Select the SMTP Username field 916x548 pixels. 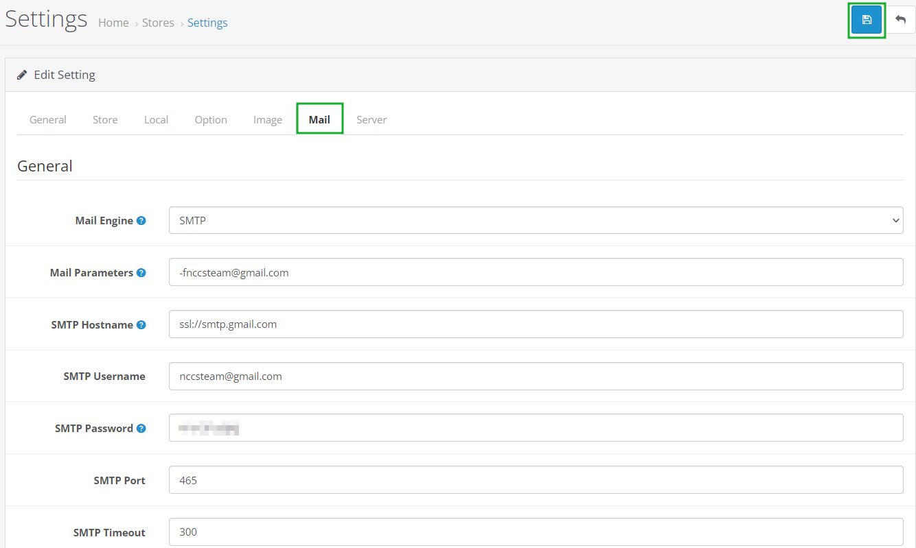(536, 376)
